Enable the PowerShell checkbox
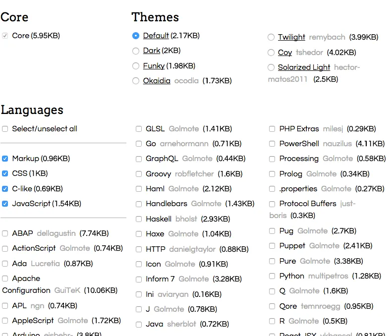Image resolution: width=390 pixels, height=336 pixels. click(272, 144)
